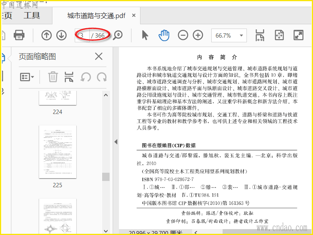Select page 225 thumbnail
The width and height of the screenshot is (313, 235).
click(58, 152)
